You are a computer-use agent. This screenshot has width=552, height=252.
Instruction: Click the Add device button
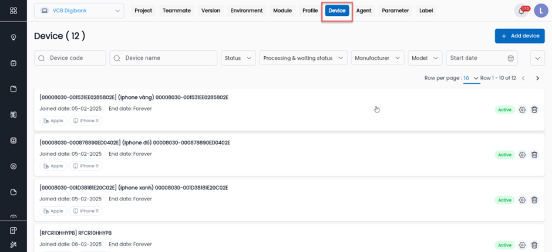coord(520,36)
